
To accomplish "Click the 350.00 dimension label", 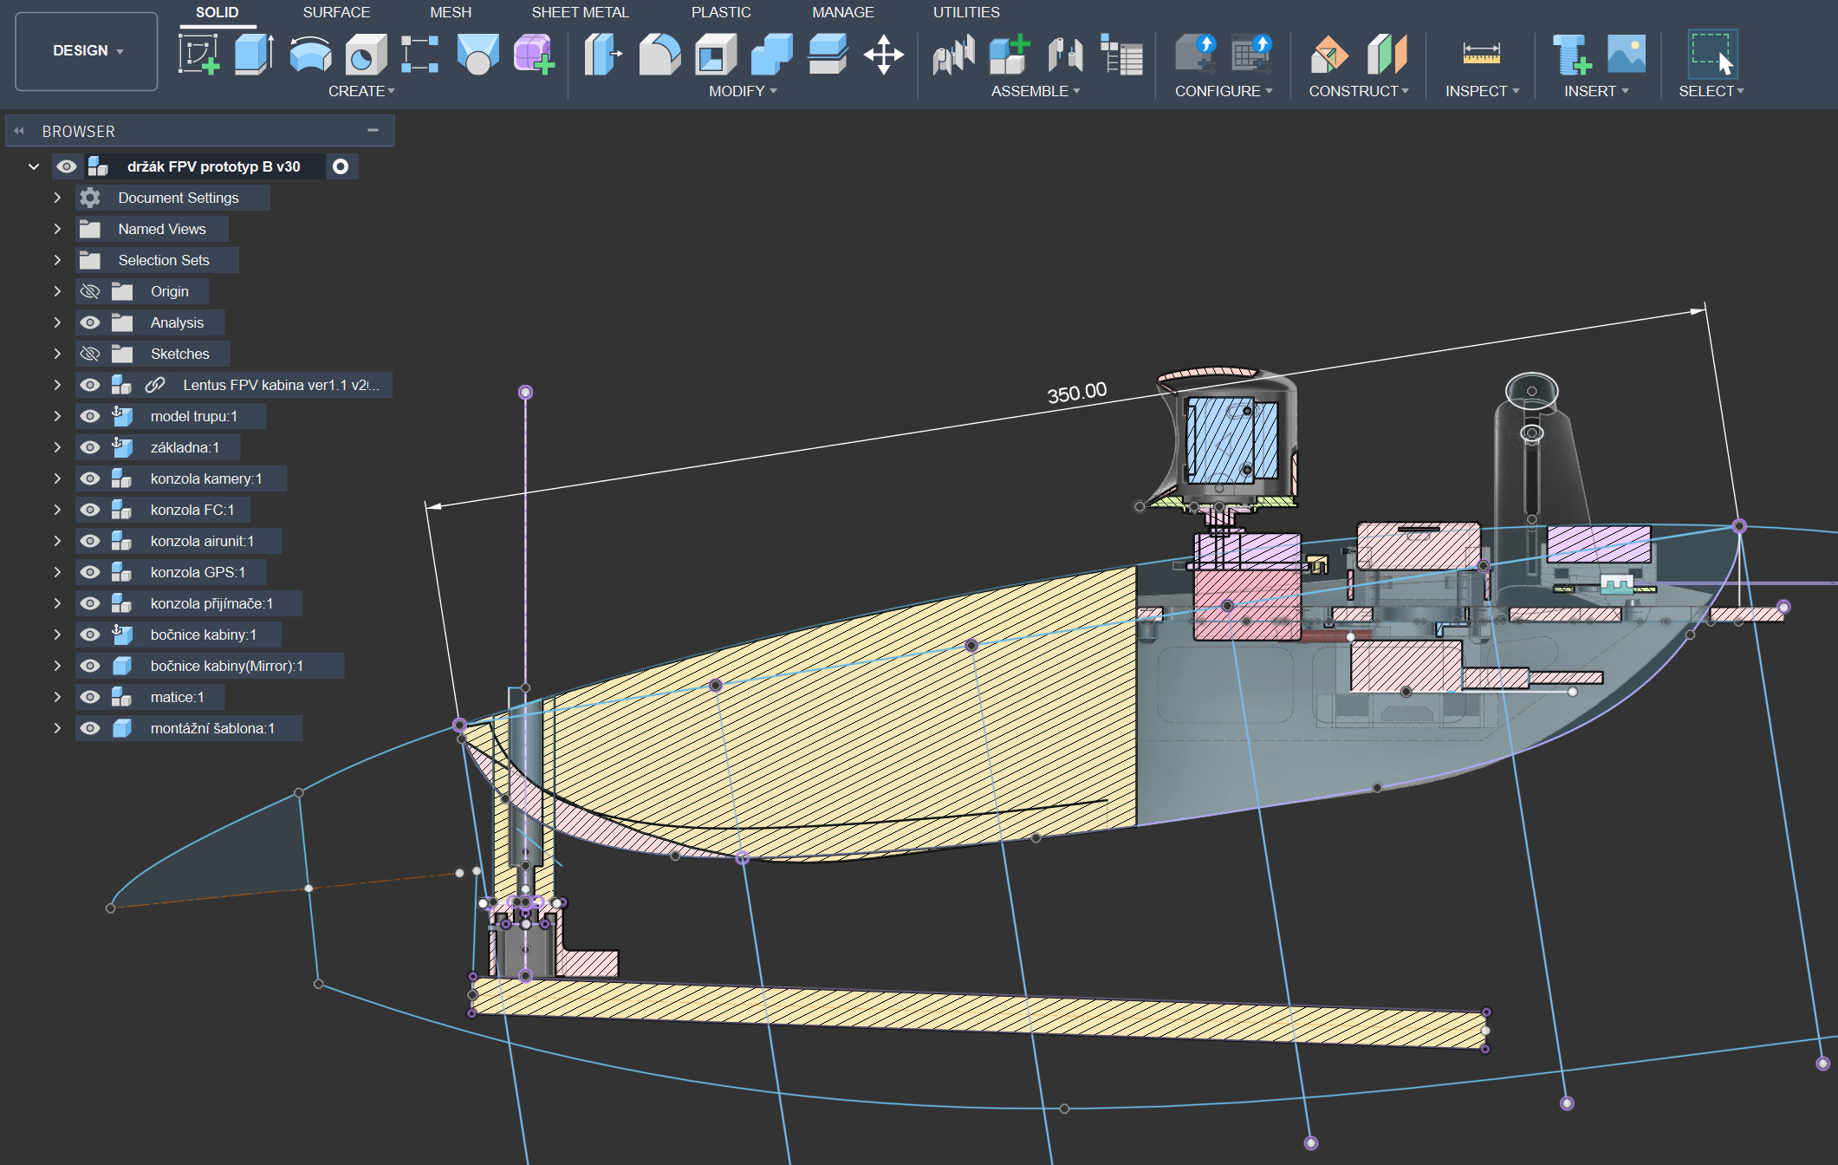I will click(1076, 393).
